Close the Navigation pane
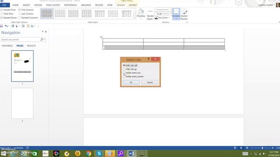Image resolution: width=280 pixels, height=157 pixels. pyautogui.click(x=46, y=32)
